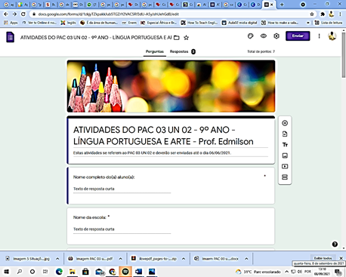This screenshot has height=277, width=346.
Task: Open File Explorer from taskbar
Action: (73, 272)
